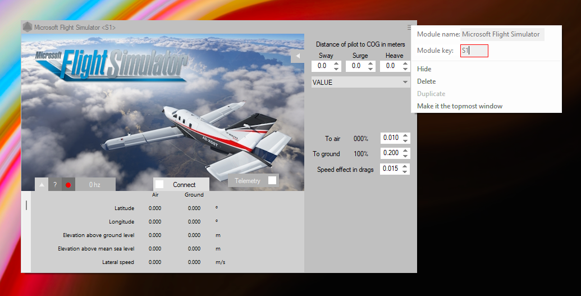The height and width of the screenshot is (296, 581).
Task: Click Elevation above ground level label
Action: (x=99, y=235)
